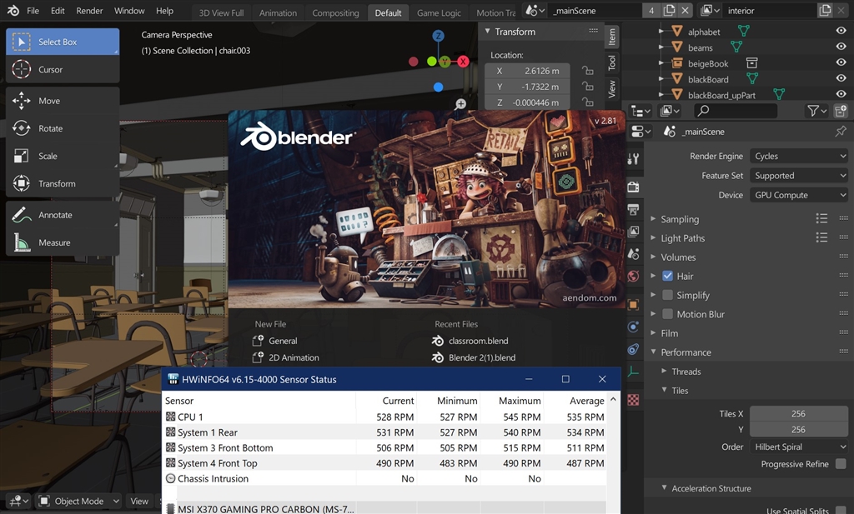This screenshot has height=514, width=854.
Task: Open the tile Order dropdown
Action: [798, 447]
